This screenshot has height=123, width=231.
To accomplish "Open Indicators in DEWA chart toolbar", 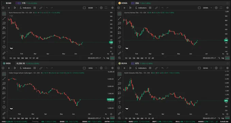I will (141, 8).
